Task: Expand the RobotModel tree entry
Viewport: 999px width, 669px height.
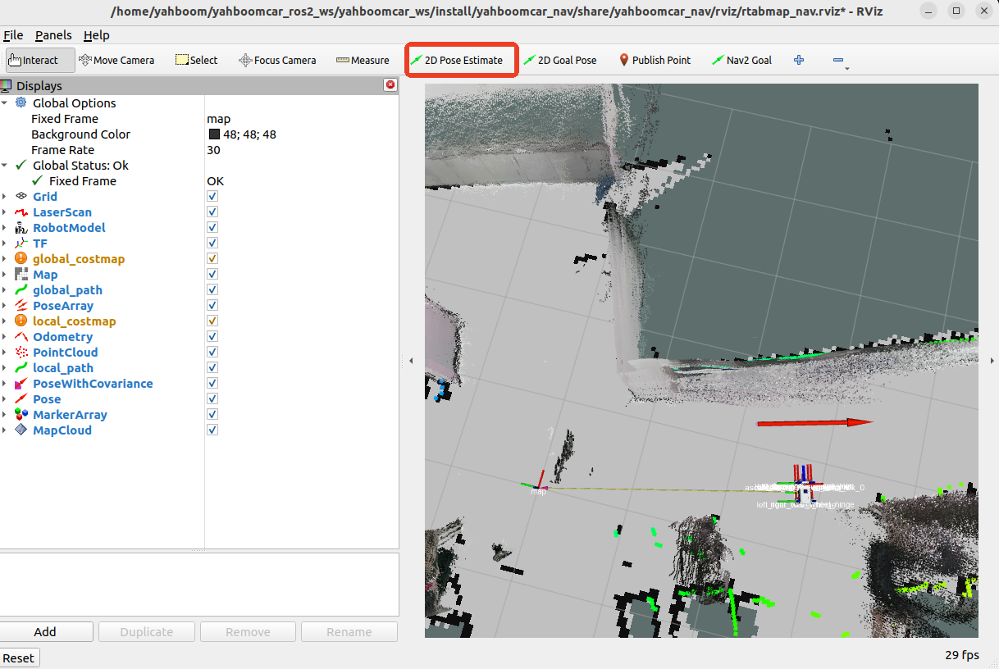Action: [5, 228]
